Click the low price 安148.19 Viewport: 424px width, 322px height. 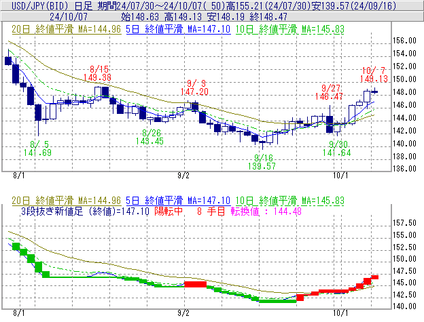[226, 17]
